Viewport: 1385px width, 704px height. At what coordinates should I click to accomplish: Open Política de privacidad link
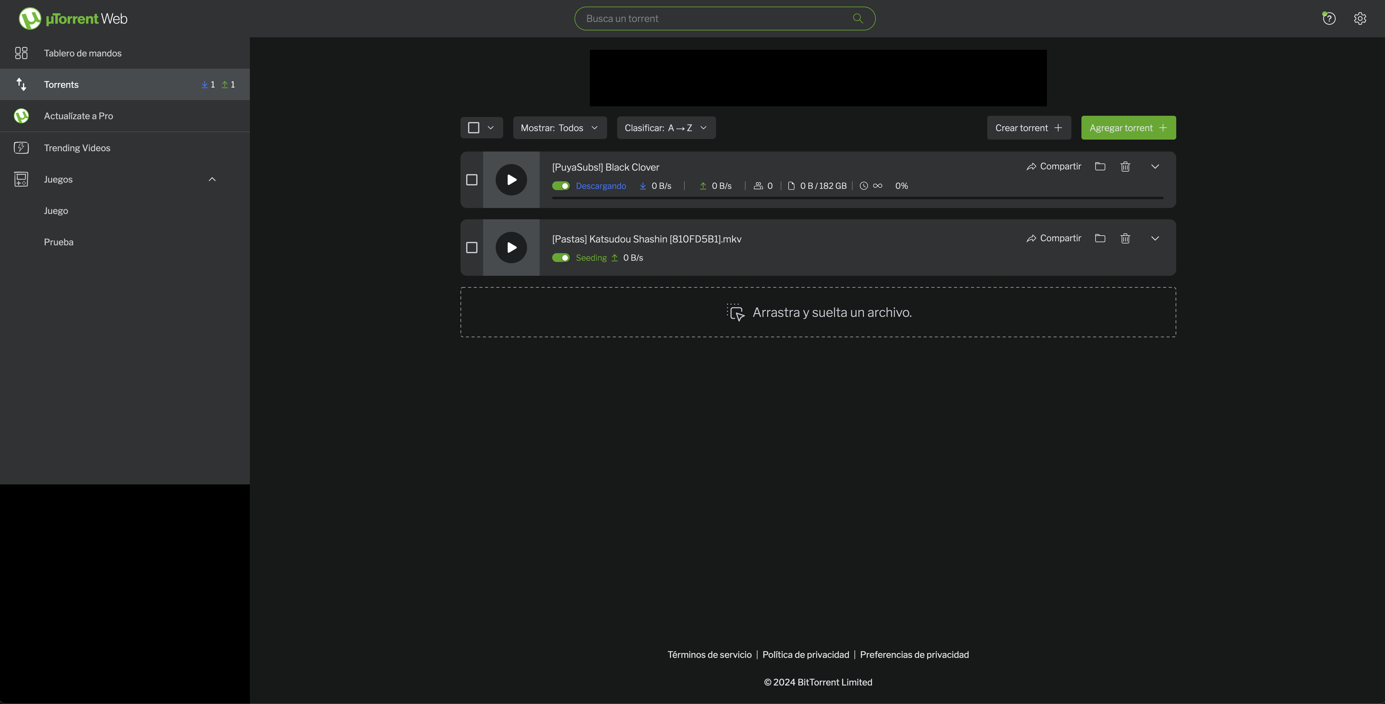[806, 654]
